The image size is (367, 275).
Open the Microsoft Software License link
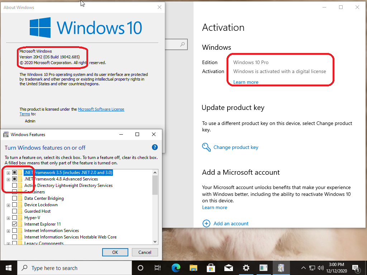[101, 109]
